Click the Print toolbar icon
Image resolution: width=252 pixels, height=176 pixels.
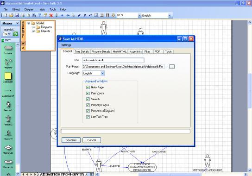[x=23, y=15]
